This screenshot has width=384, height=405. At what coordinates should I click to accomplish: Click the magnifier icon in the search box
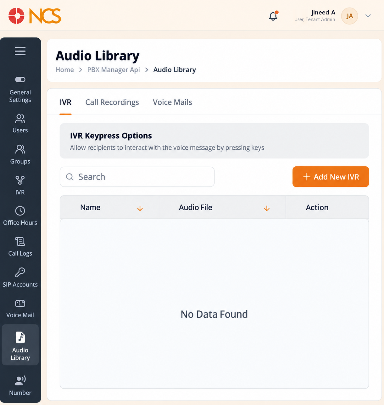(x=70, y=177)
